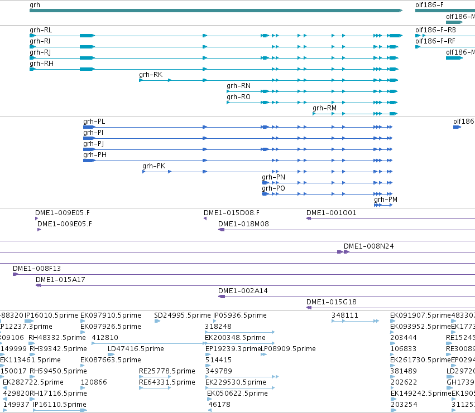
Task: Select the grh gene label
Action: tap(35, 5)
